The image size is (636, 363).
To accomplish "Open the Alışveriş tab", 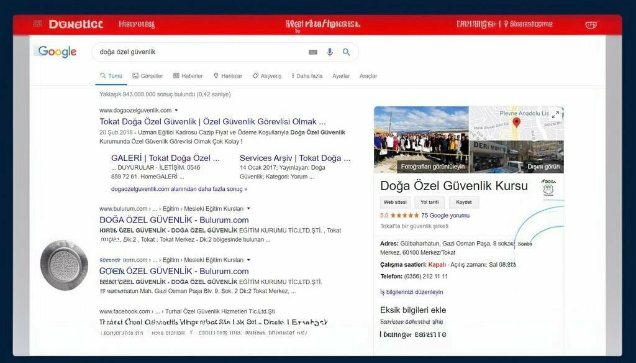I will (x=267, y=76).
